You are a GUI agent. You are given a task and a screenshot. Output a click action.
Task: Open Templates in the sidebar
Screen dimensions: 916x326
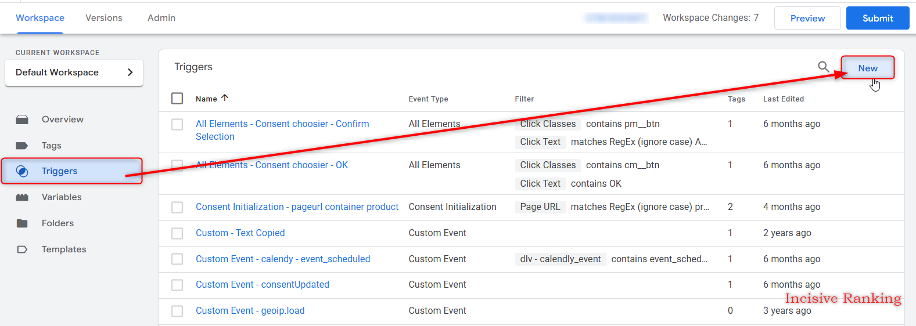(x=64, y=249)
